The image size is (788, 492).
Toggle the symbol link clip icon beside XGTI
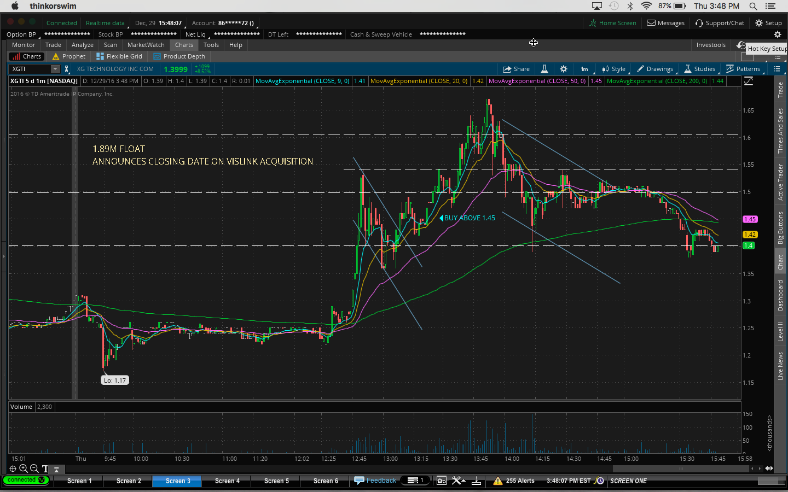(67, 69)
